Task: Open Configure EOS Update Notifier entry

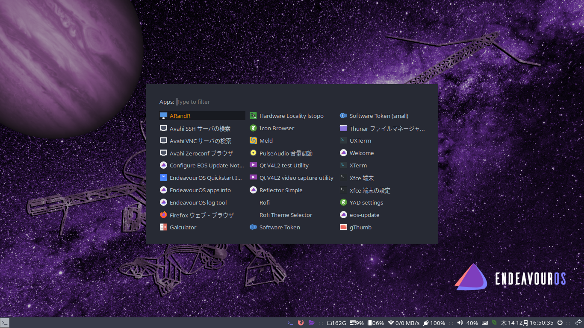Action: pyautogui.click(x=202, y=165)
